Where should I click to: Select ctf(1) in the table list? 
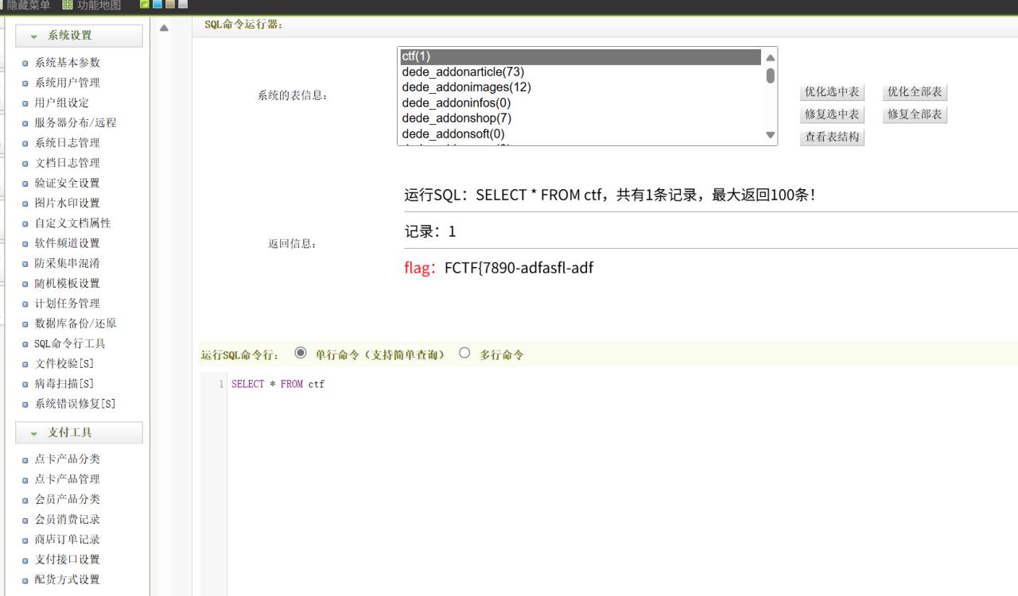pyautogui.click(x=581, y=56)
